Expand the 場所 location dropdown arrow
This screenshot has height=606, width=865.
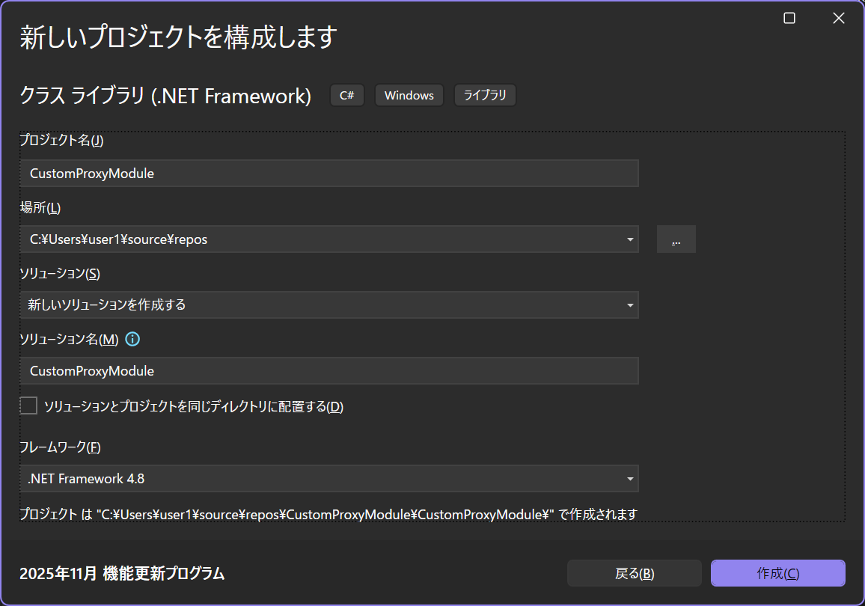tap(629, 240)
